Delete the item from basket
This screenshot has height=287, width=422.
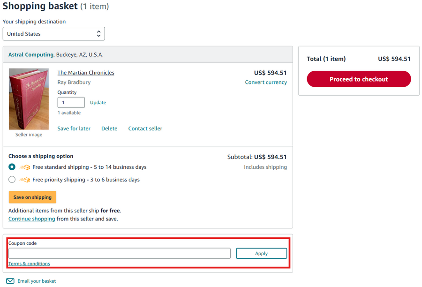(109, 128)
